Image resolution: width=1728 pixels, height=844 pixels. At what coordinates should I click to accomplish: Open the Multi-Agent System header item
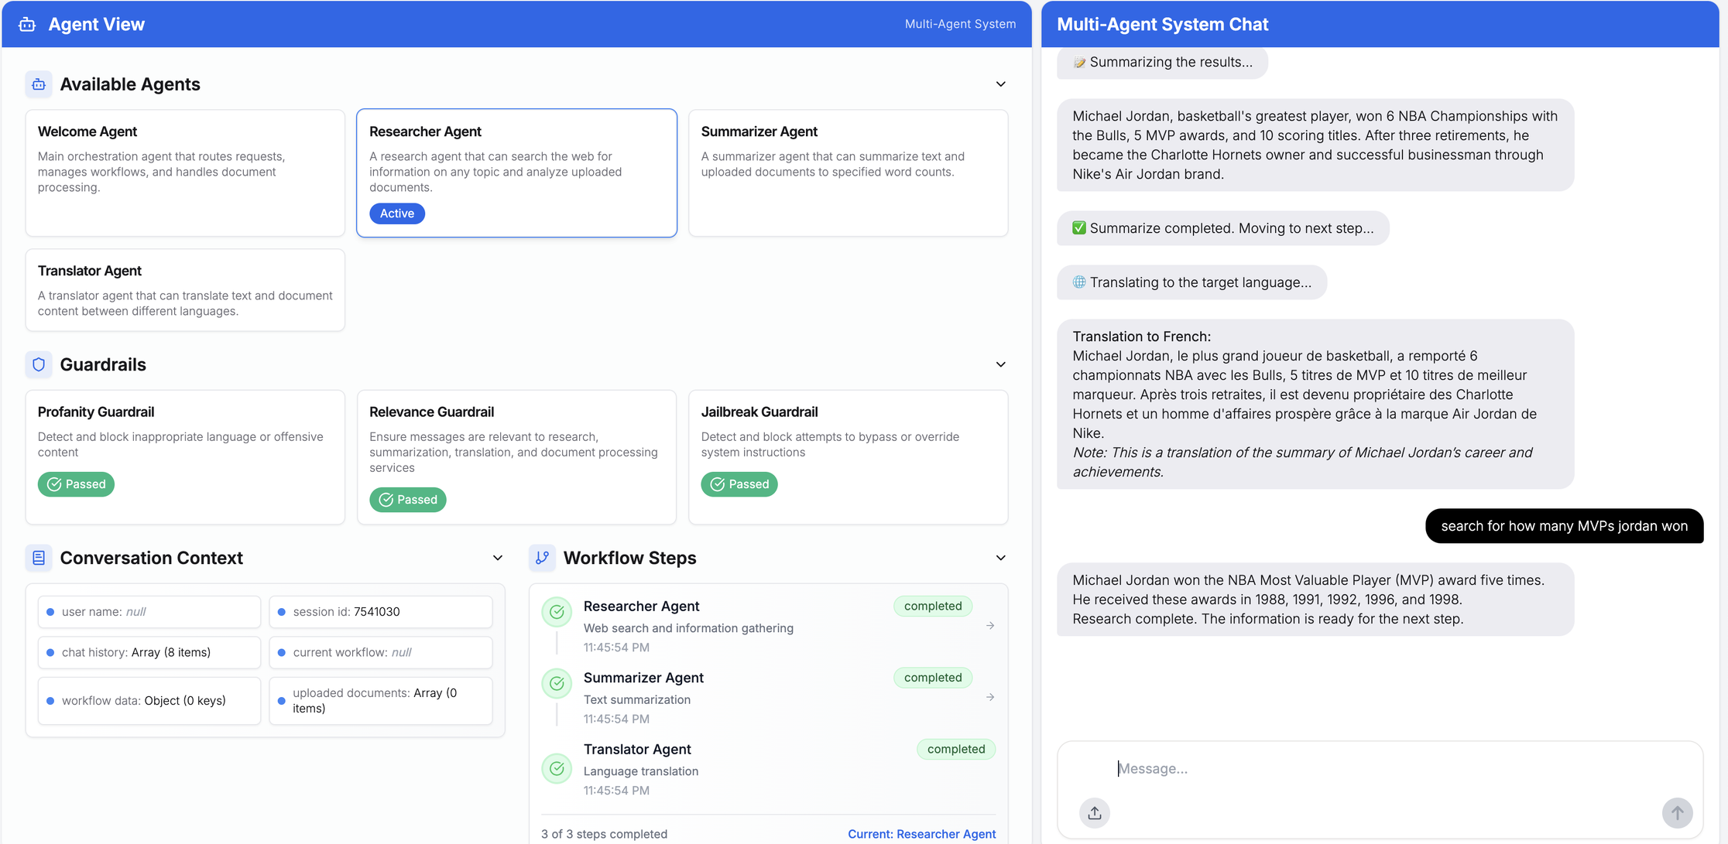pos(960,24)
